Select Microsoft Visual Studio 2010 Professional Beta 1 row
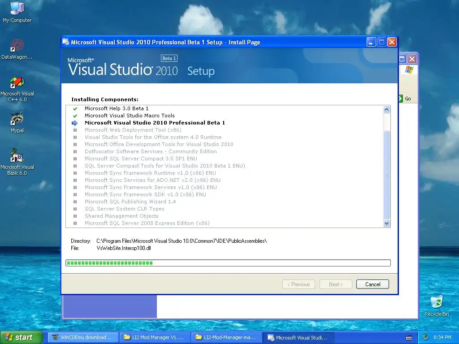Image resolution: width=459 pixels, height=344 pixels. pos(155,123)
